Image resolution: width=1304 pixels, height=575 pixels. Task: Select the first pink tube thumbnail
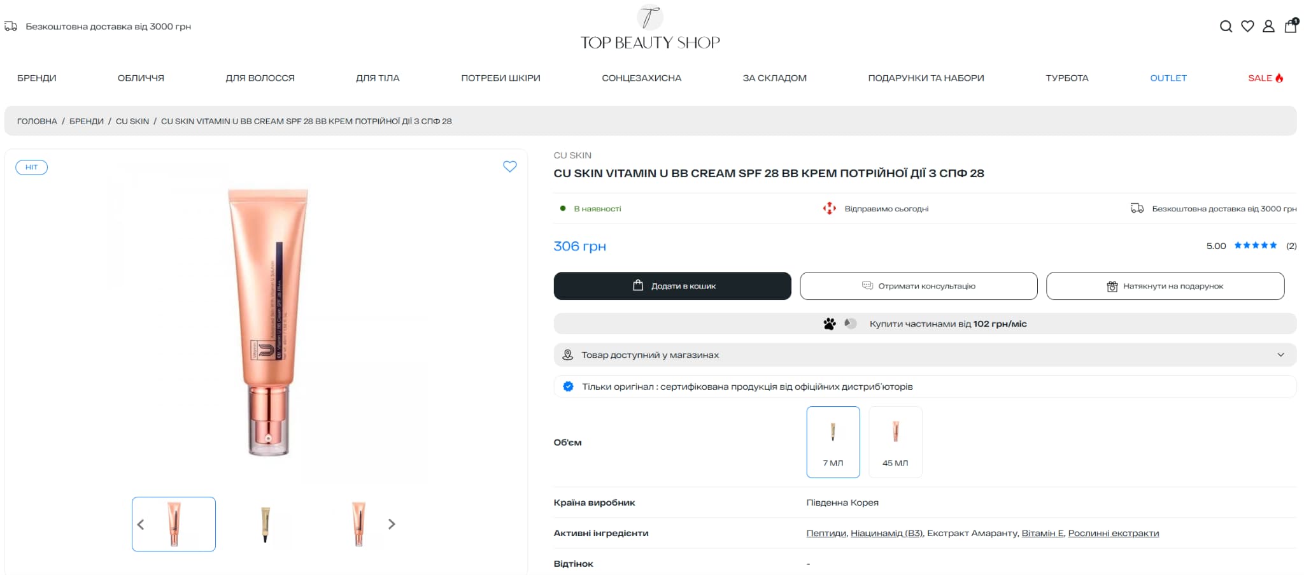tap(174, 524)
